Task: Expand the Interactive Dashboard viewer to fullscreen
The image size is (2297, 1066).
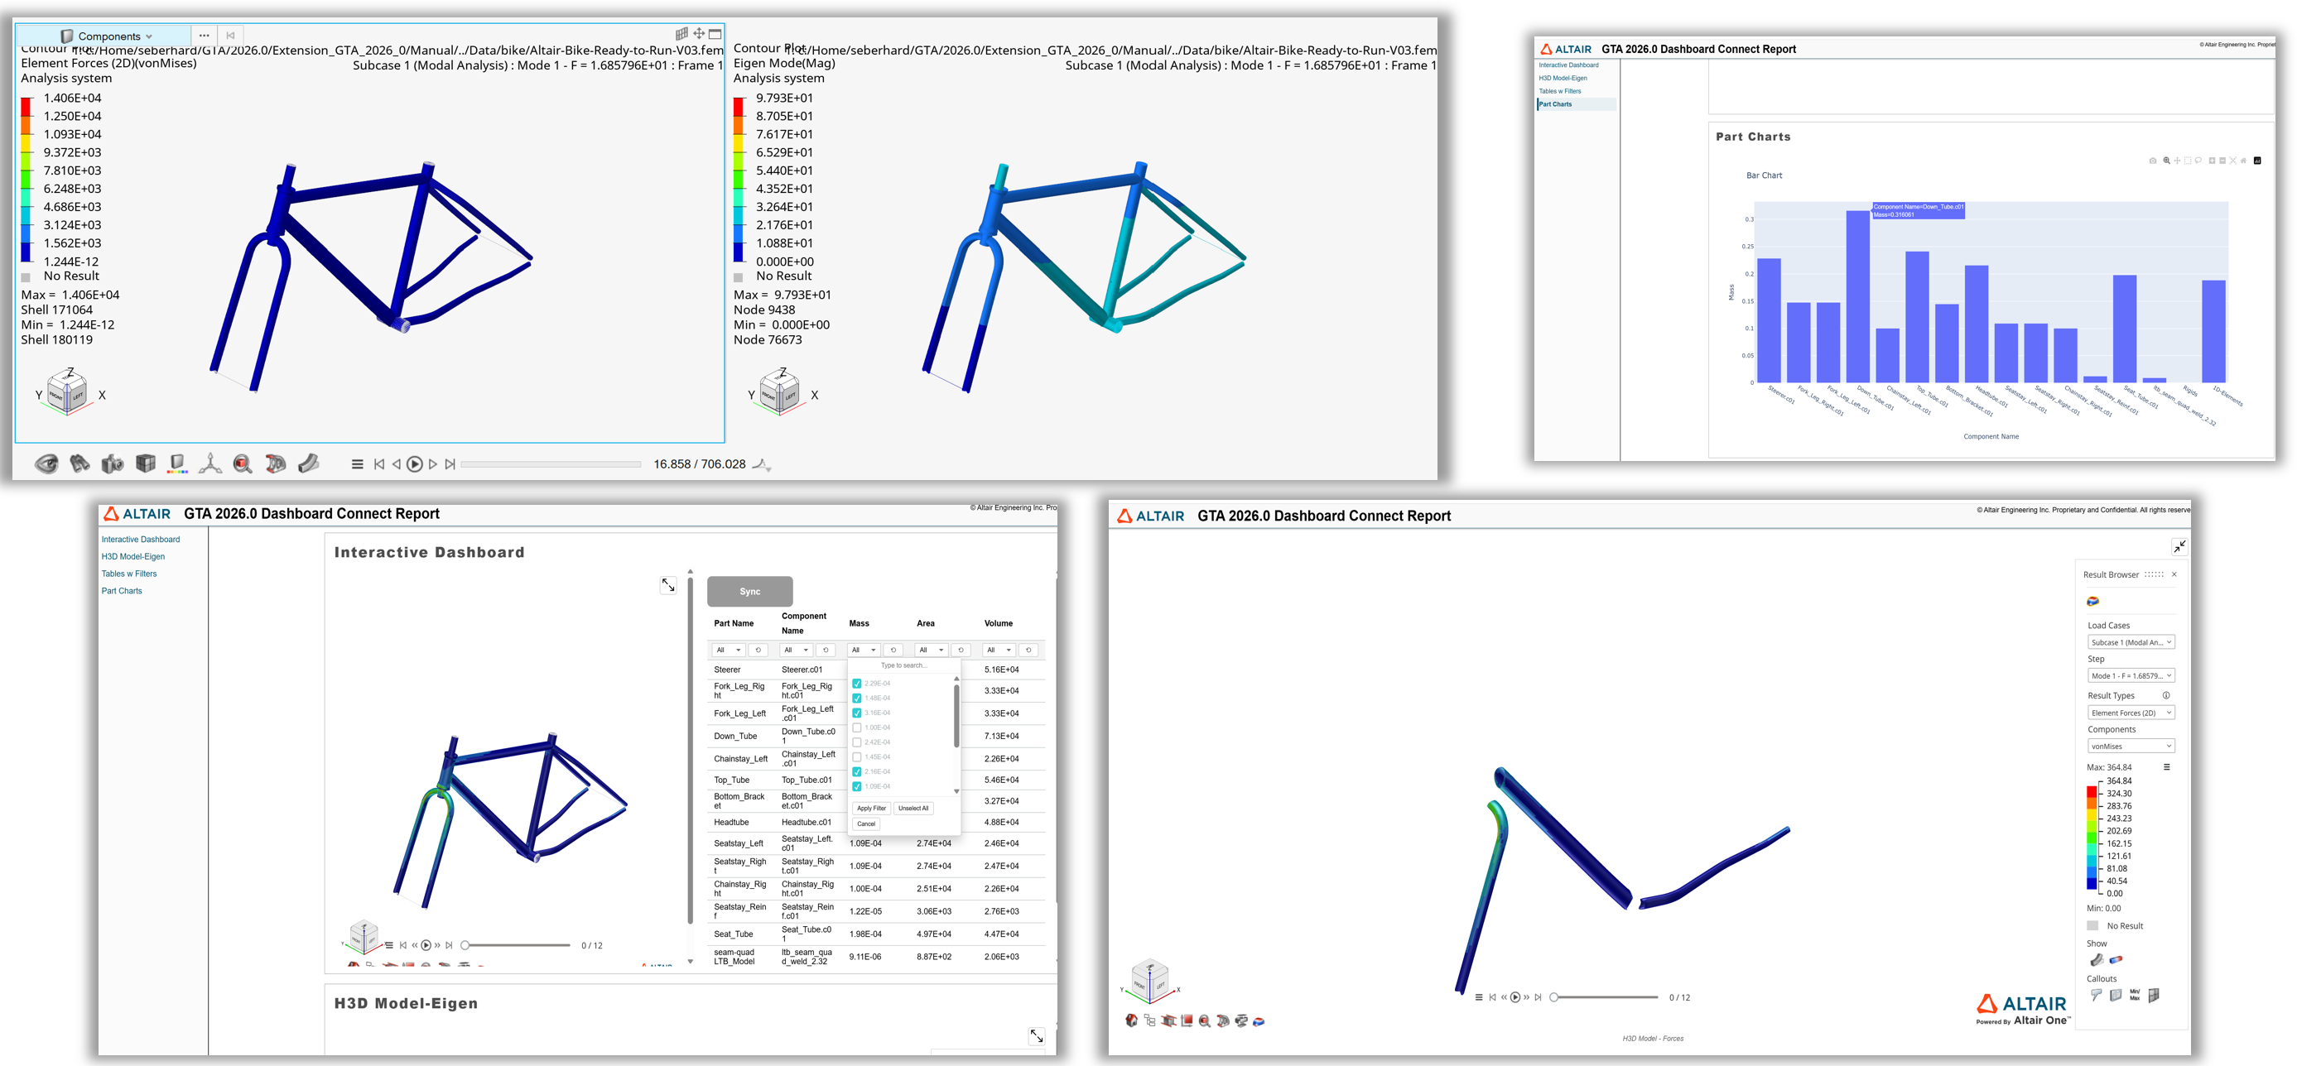Action: point(668,586)
